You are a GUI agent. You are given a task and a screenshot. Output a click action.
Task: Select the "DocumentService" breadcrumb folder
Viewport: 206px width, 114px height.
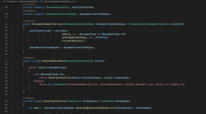point(29,2)
